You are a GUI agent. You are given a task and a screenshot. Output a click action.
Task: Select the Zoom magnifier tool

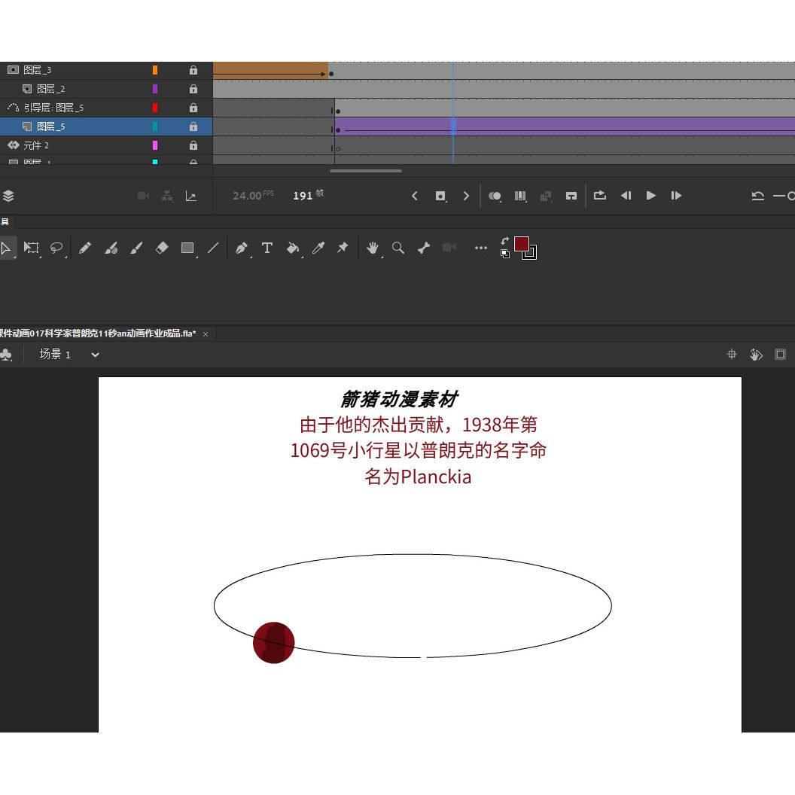point(398,248)
